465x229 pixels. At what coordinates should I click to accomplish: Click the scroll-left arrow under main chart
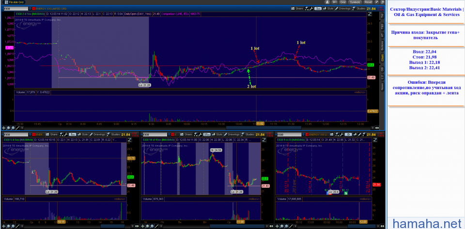point(22,128)
